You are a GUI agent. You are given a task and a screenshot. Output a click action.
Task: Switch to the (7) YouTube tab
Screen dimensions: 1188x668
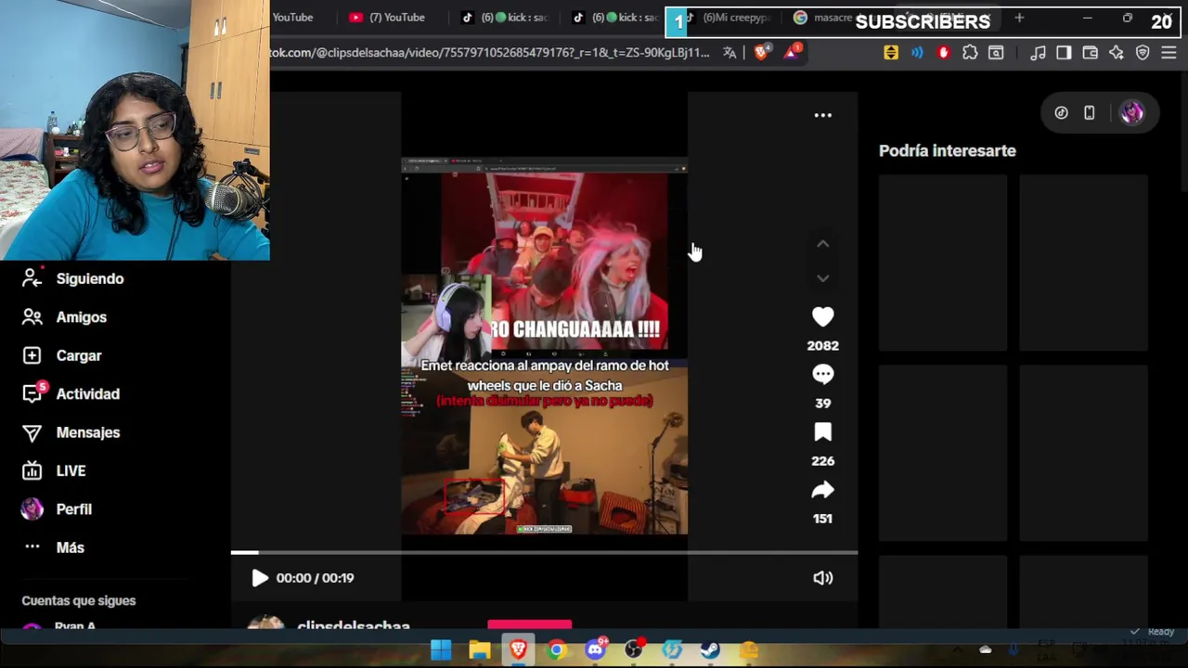[x=388, y=17]
